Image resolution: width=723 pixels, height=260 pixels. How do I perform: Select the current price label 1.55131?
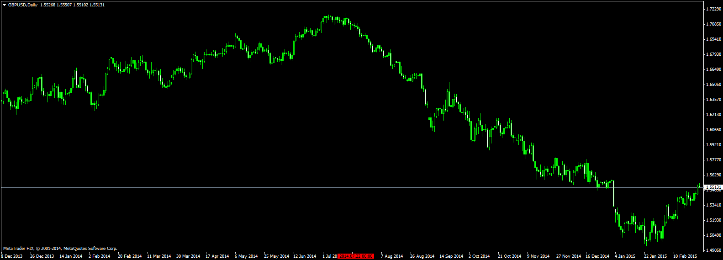click(x=713, y=187)
